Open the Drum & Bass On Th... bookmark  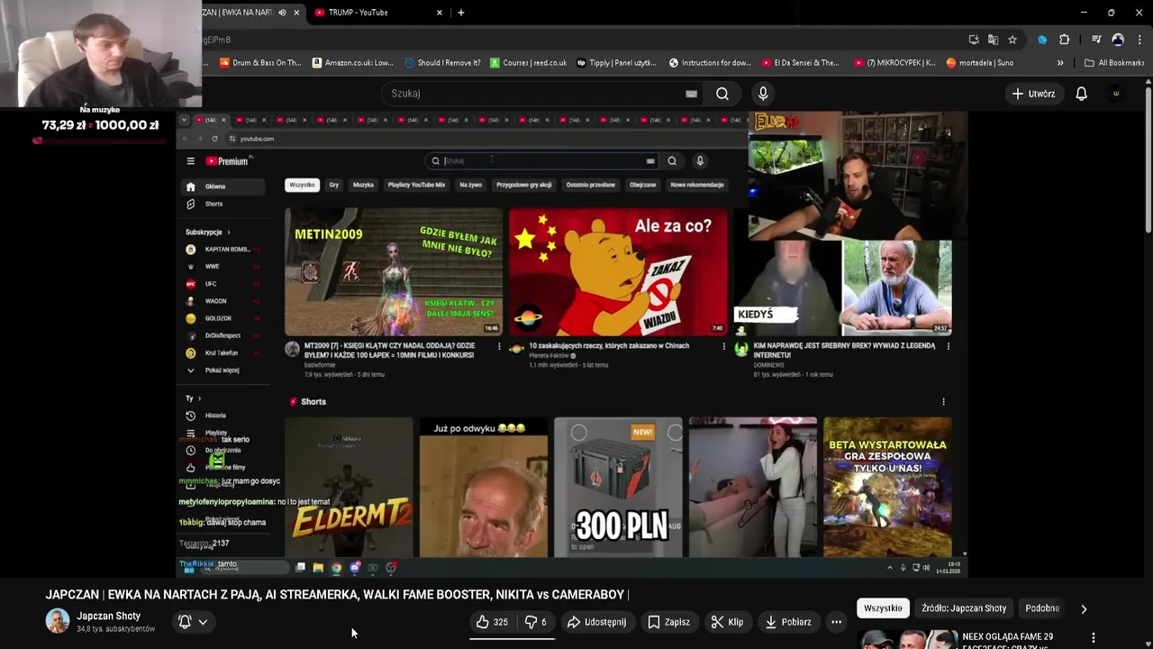pyautogui.click(x=261, y=63)
